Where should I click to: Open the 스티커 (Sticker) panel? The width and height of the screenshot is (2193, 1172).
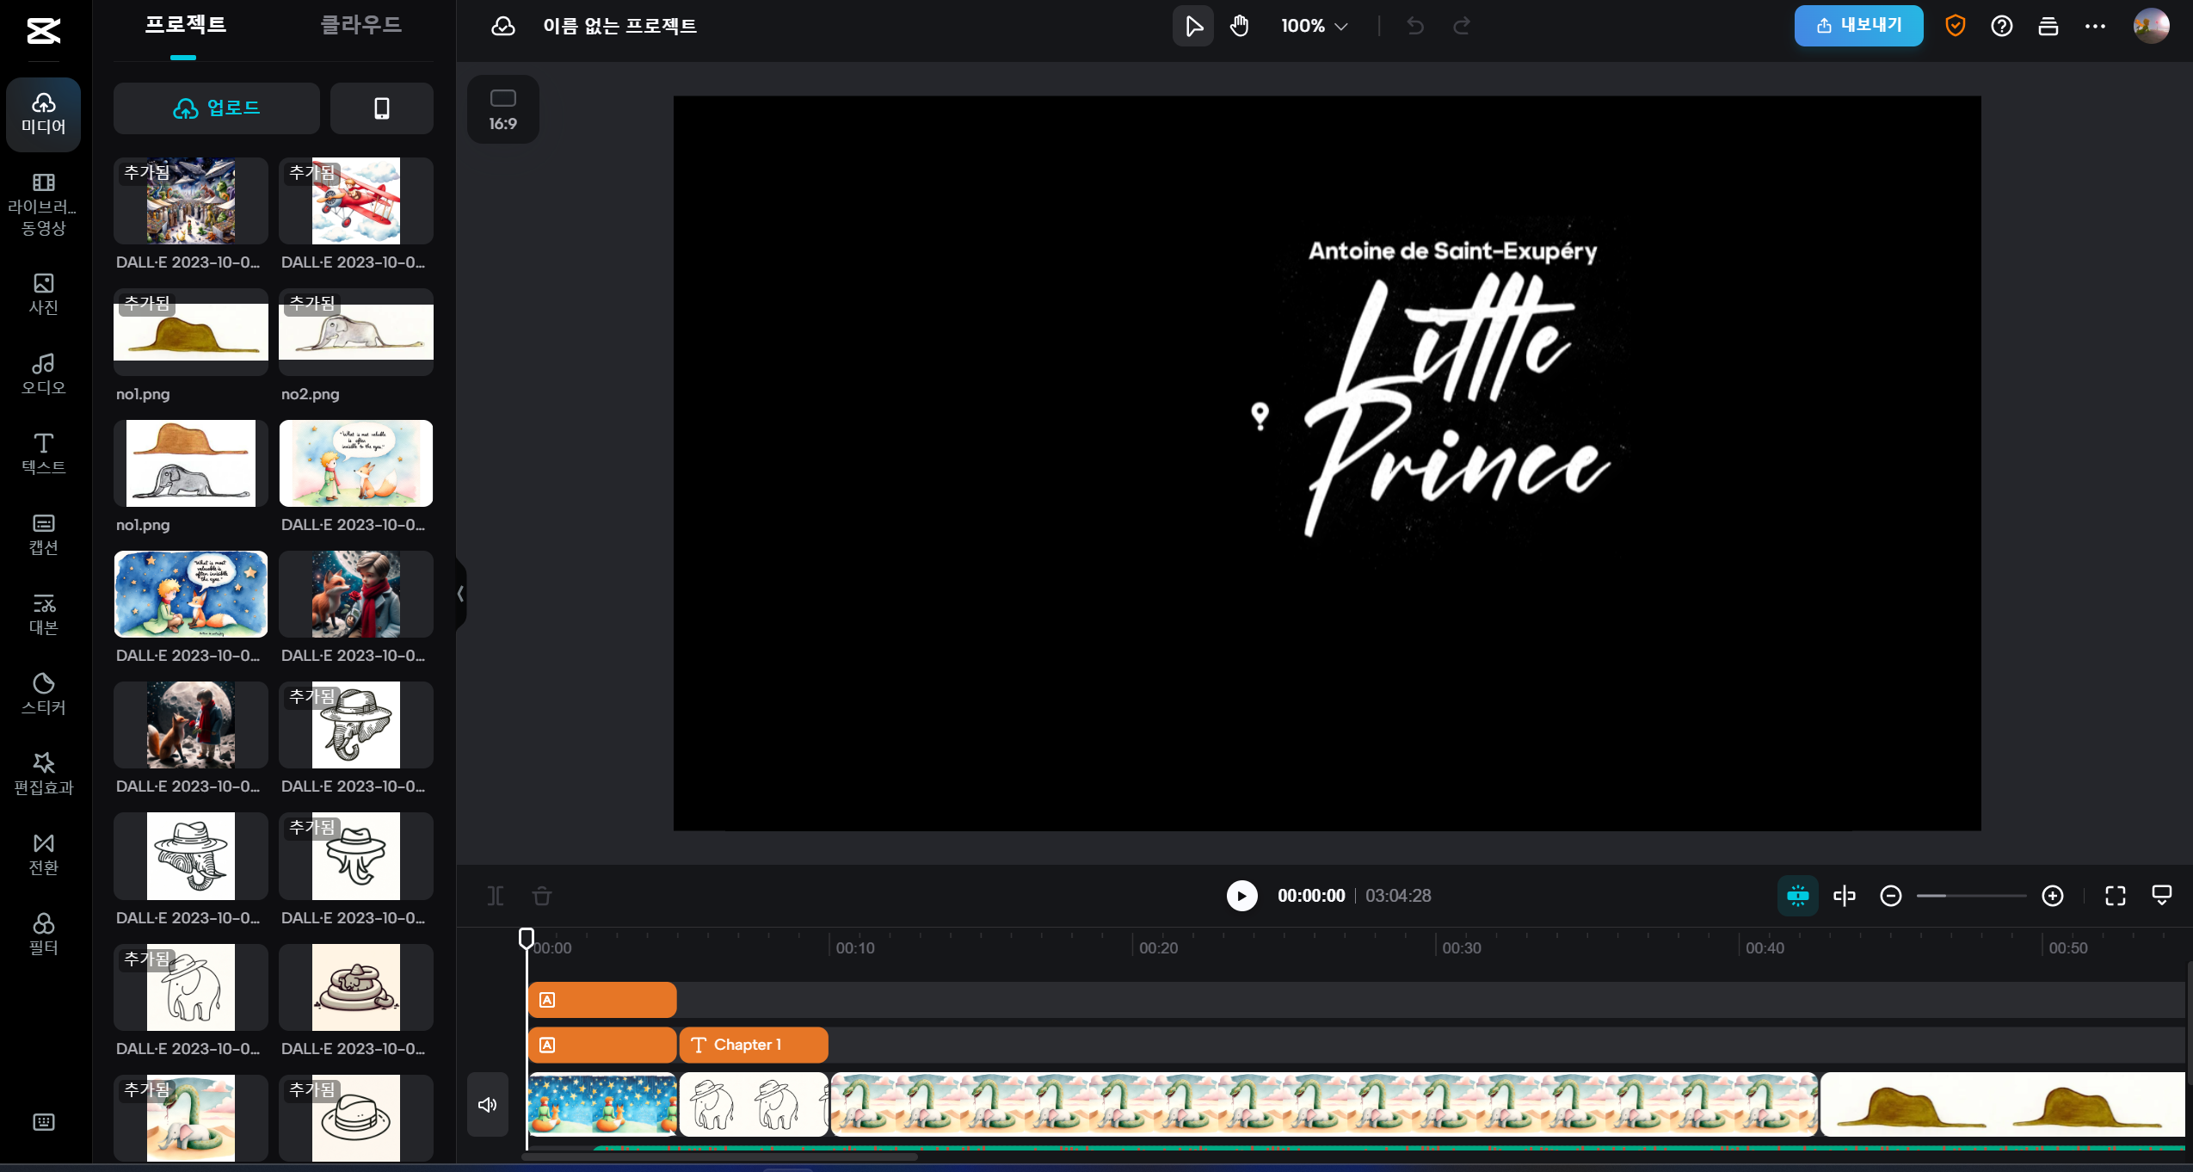(x=43, y=694)
